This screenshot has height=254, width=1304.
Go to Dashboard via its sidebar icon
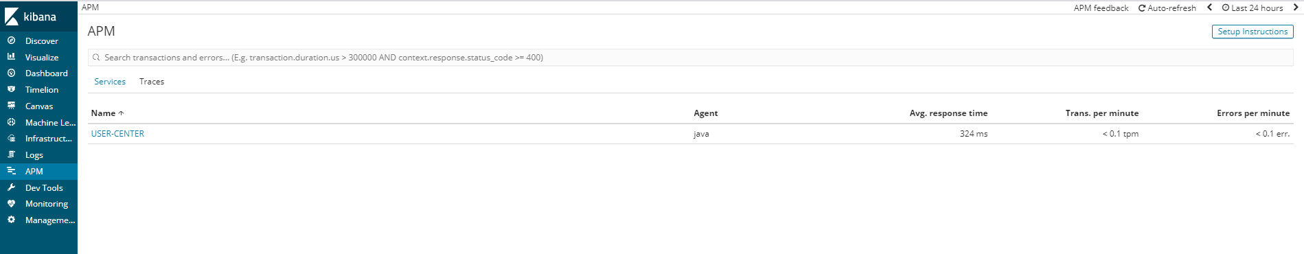point(11,73)
